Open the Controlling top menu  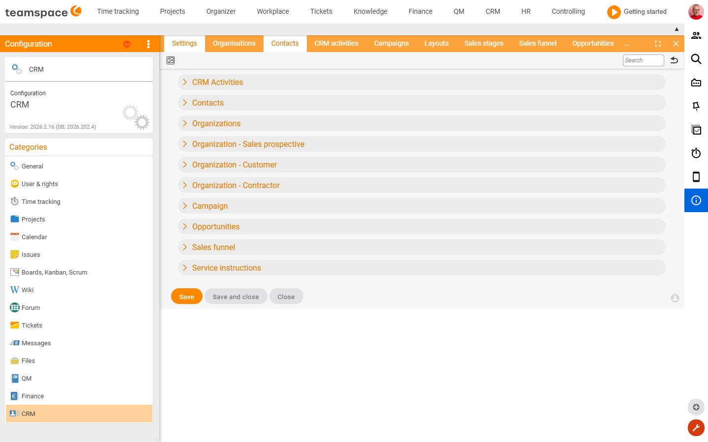click(568, 11)
